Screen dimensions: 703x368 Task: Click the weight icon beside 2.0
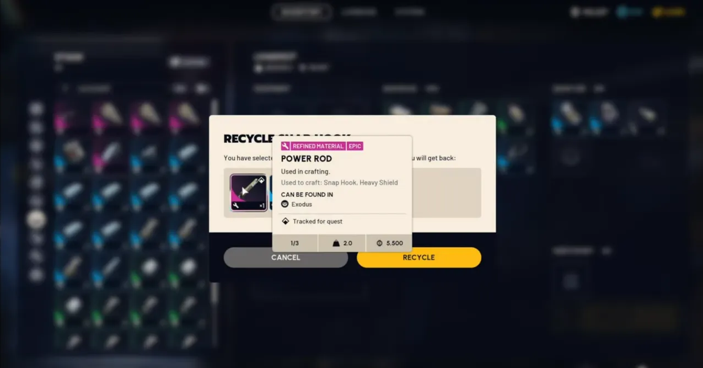(336, 243)
